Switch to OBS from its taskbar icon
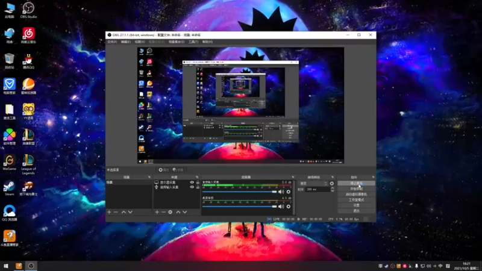The height and width of the screenshot is (271, 482). (x=31, y=266)
